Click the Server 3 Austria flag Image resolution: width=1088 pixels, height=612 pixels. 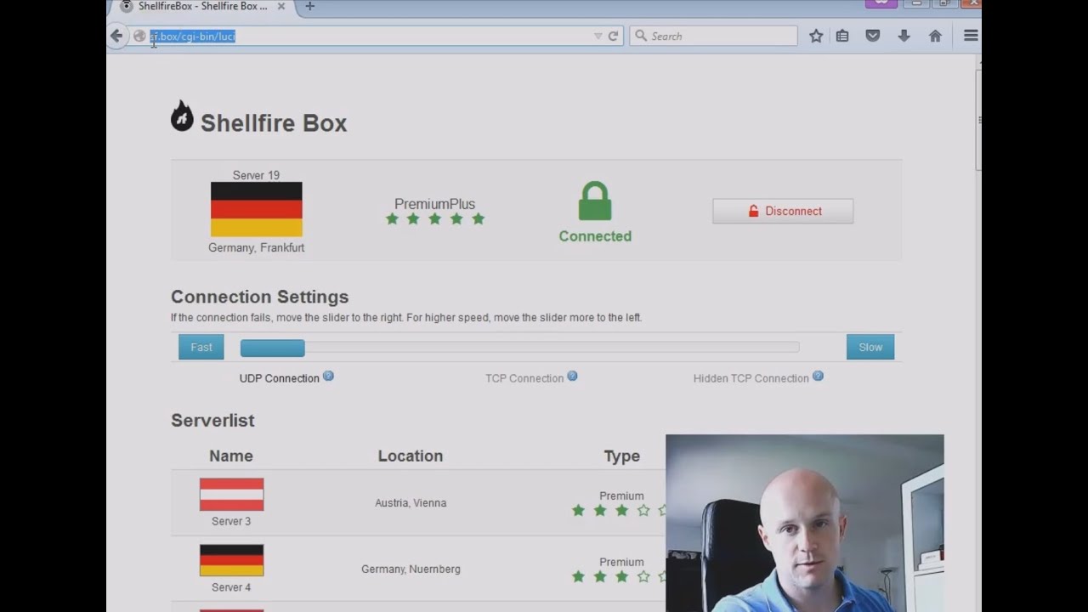231,495
